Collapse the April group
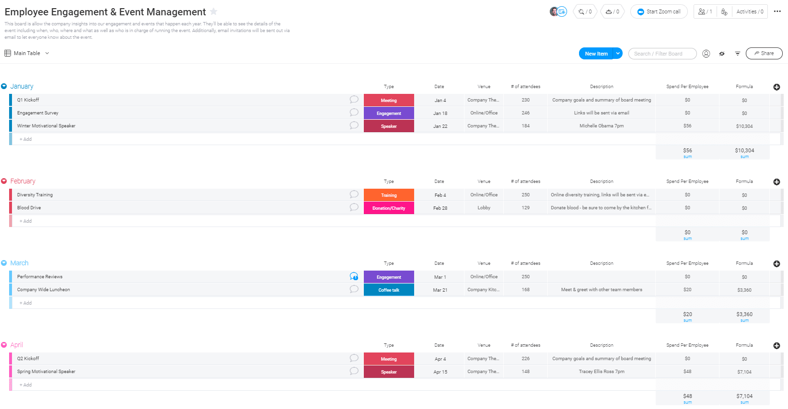Image resolution: width=788 pixels, height=409 pixels. (x=4, y=345)
